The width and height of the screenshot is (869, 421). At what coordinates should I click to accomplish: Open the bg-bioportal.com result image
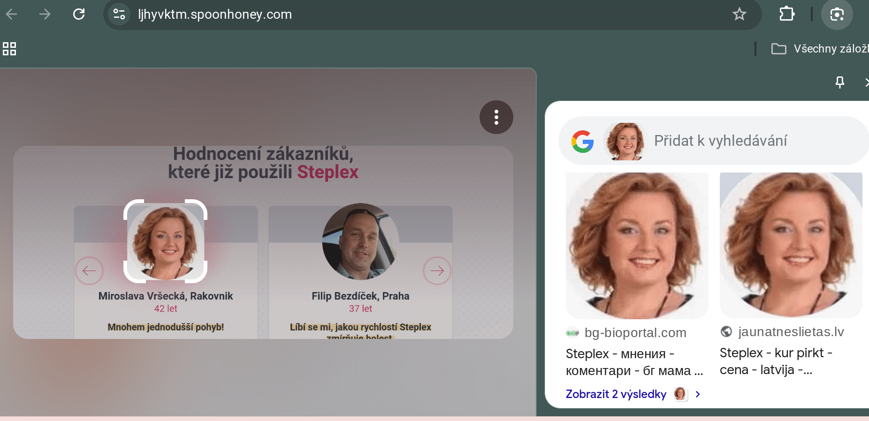pyautogui.click(x=637, y=246)
